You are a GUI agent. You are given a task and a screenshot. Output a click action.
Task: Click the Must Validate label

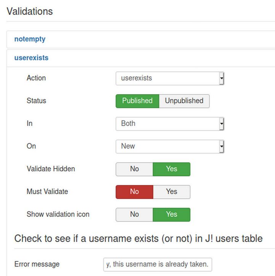47,191
